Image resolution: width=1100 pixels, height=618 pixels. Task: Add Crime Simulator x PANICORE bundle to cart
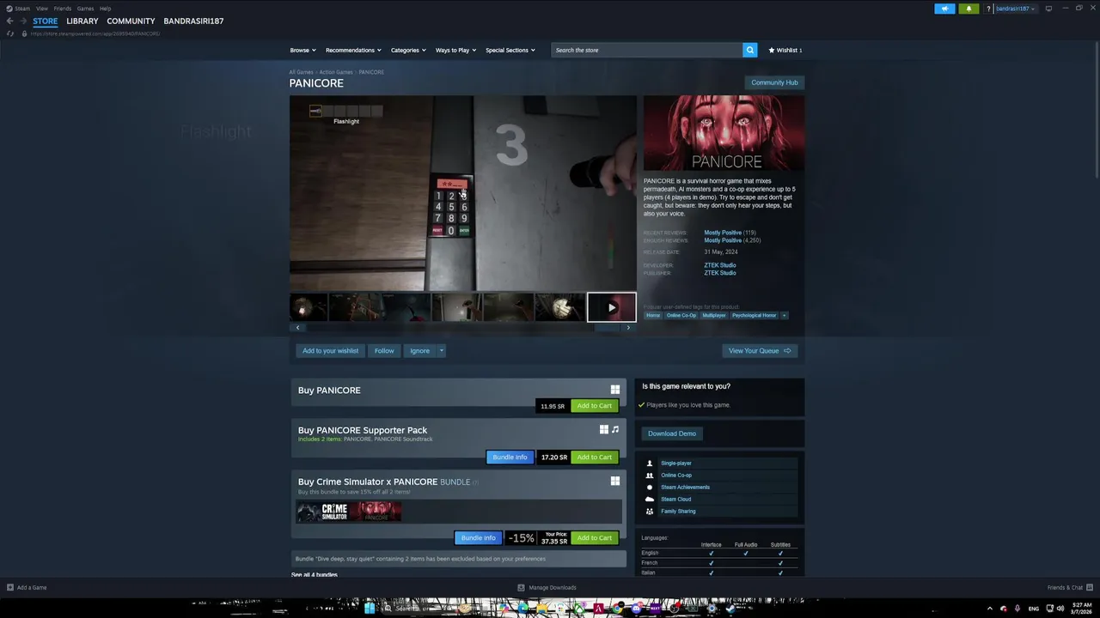coord(594,538)
